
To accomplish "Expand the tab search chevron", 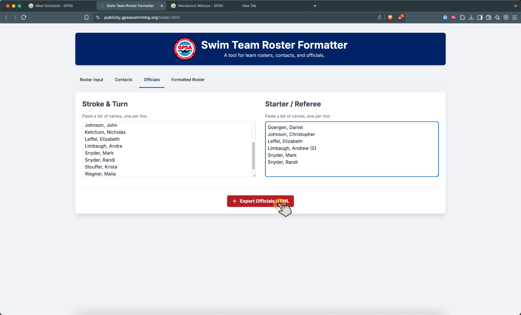I will click(x=516, y=6).
